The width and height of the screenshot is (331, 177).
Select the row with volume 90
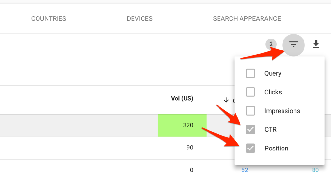(x=117, y=148)
